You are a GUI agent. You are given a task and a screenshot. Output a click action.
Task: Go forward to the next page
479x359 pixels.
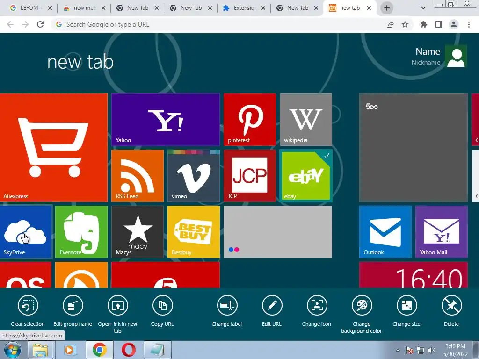(25, 24)
